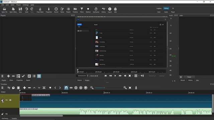The height and width of the screenshot is (120, 214).
Task: Zoom out the timeline
Action: coord(92,88)
